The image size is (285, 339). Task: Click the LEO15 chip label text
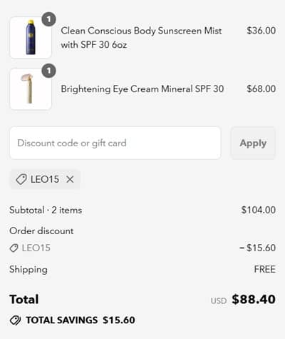(x=45, y=179)
